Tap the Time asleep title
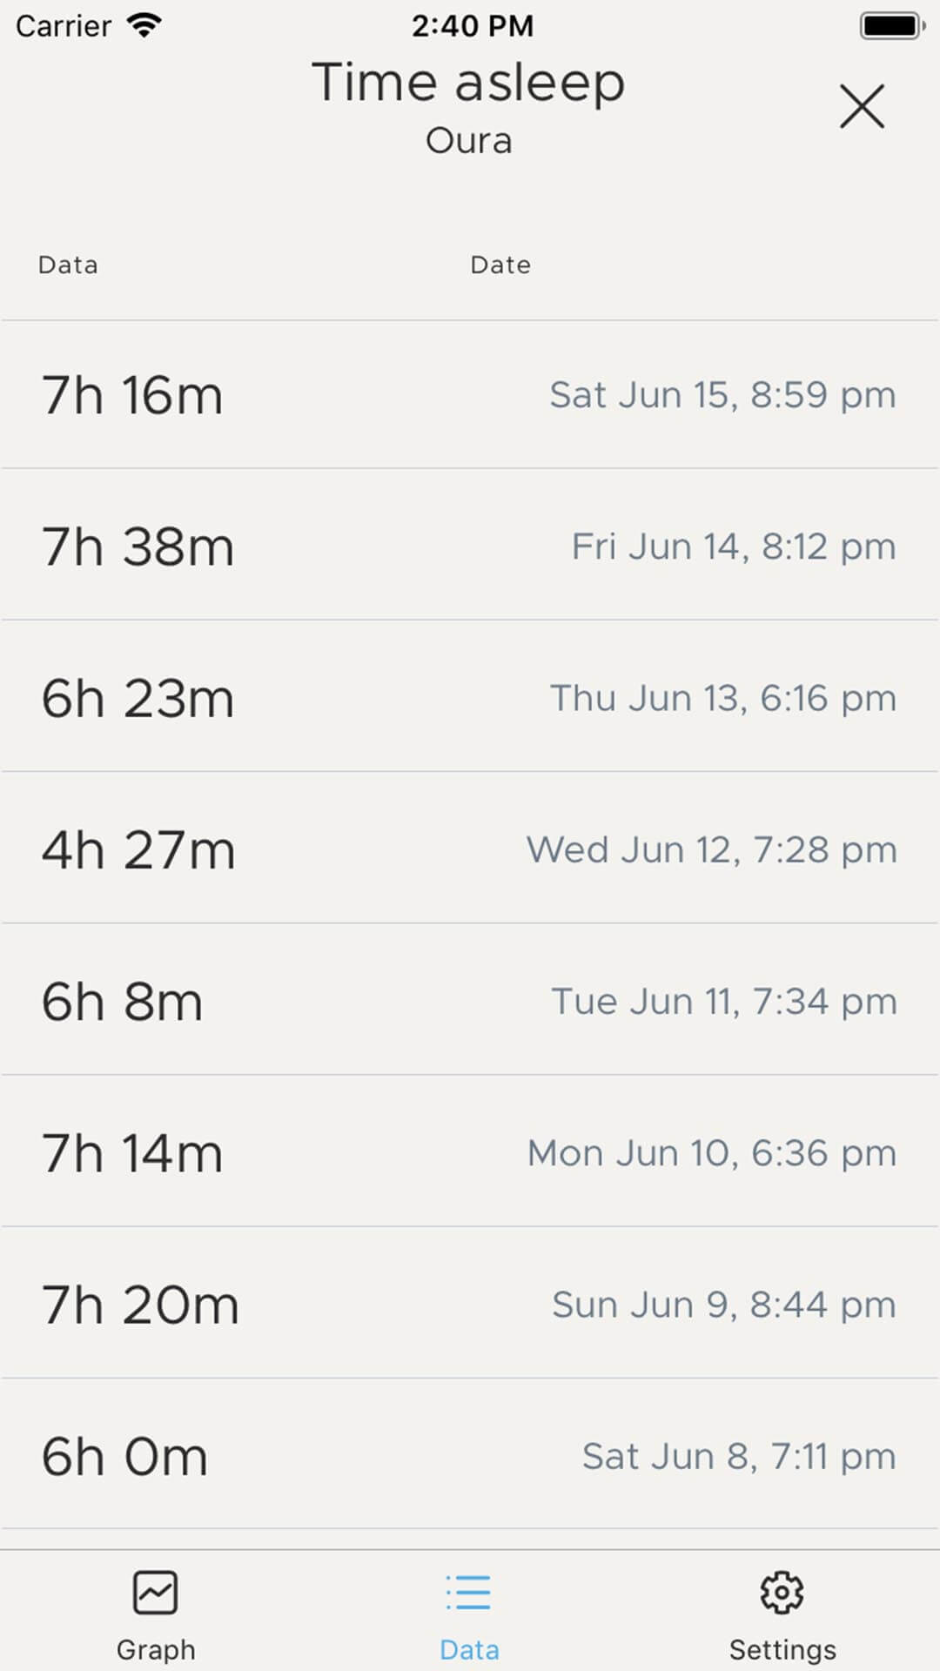Image resolution: width=940 pixels, height=1671 pixels. 468,83
